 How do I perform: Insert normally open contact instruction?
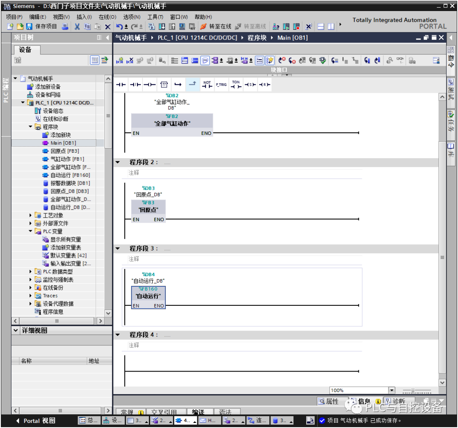click(x=120, y=85)
